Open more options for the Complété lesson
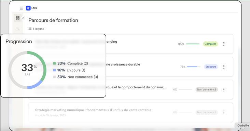The image size is (250, 131). pyautogui.click(x=224, y=44)
